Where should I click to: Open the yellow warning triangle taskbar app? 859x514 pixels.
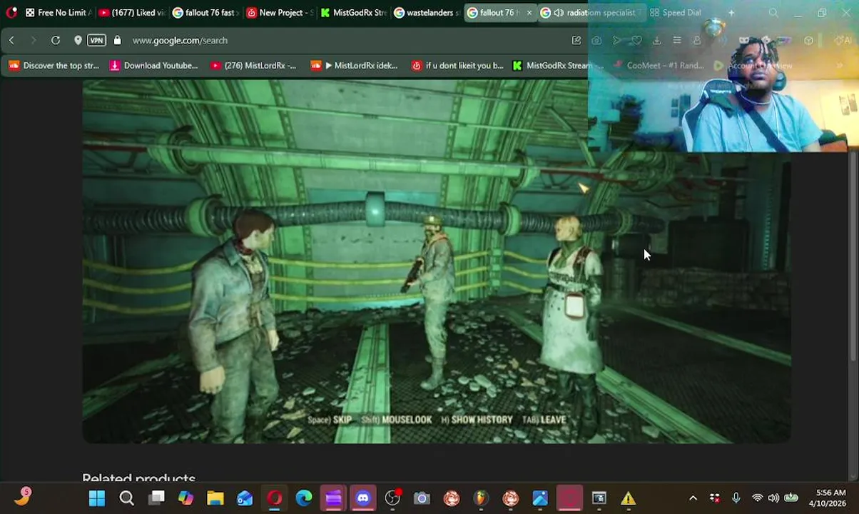point(628,498)
